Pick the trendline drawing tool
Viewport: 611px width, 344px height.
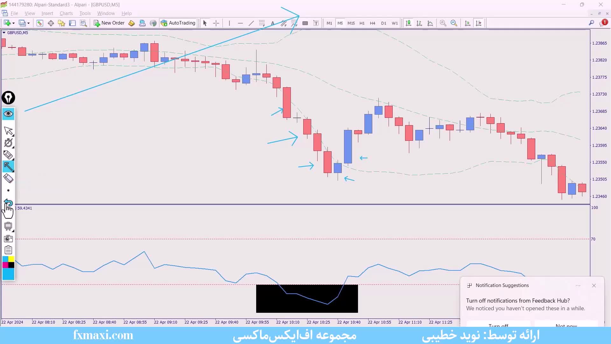point(251,23)
